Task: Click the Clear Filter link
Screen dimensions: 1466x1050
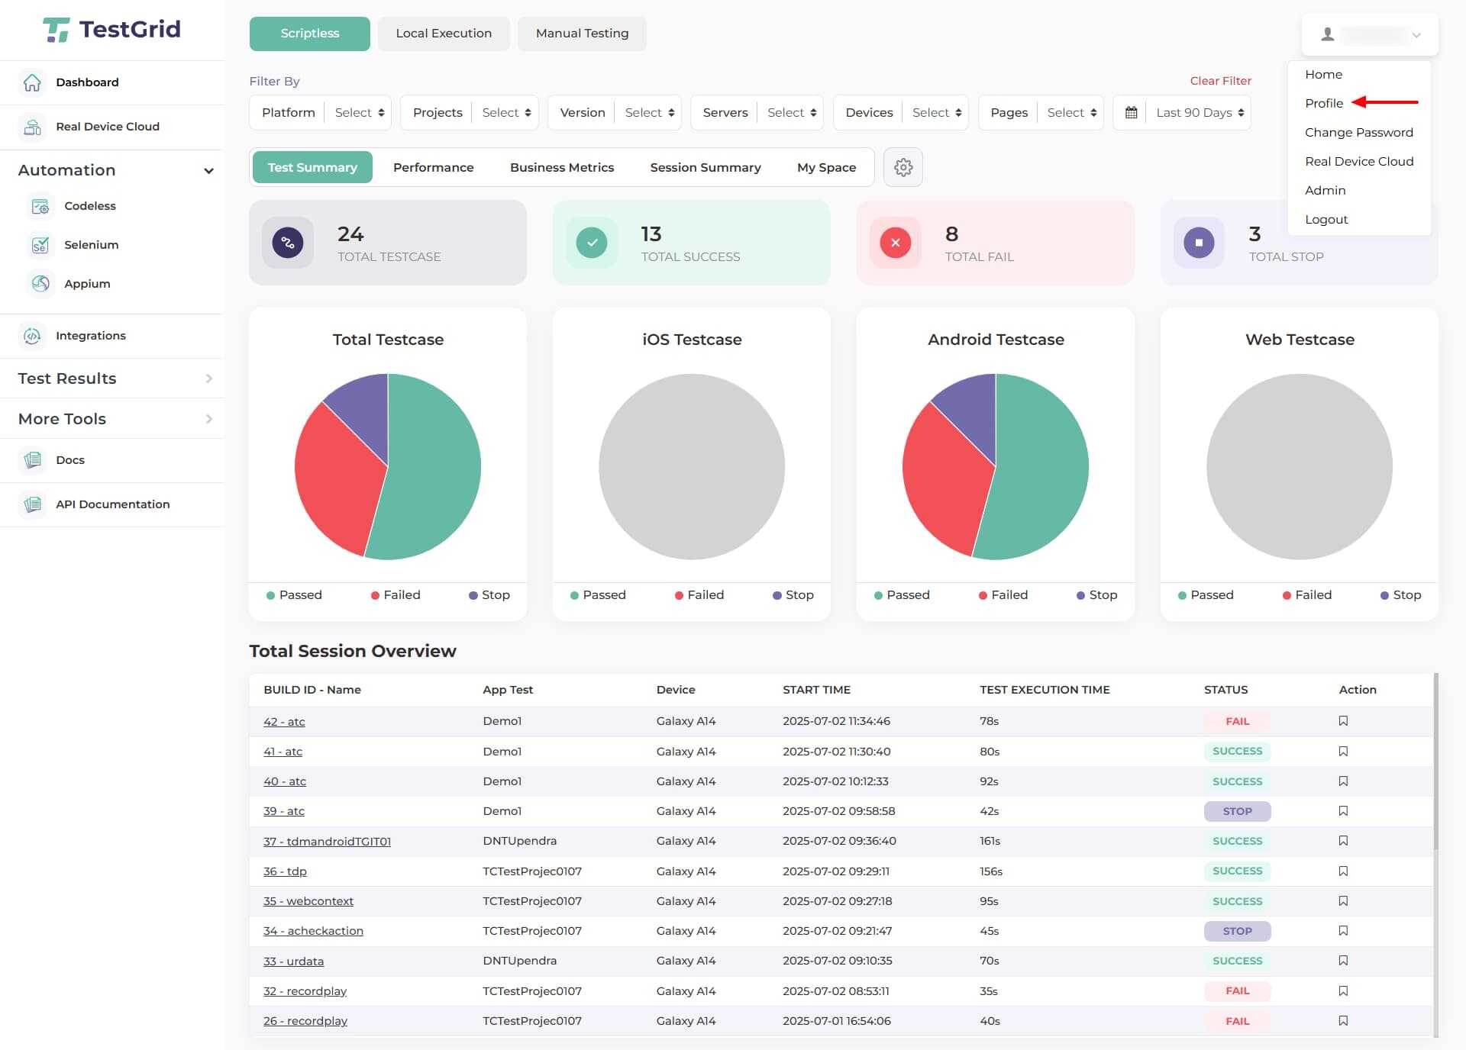Action: click(1220, 81)
